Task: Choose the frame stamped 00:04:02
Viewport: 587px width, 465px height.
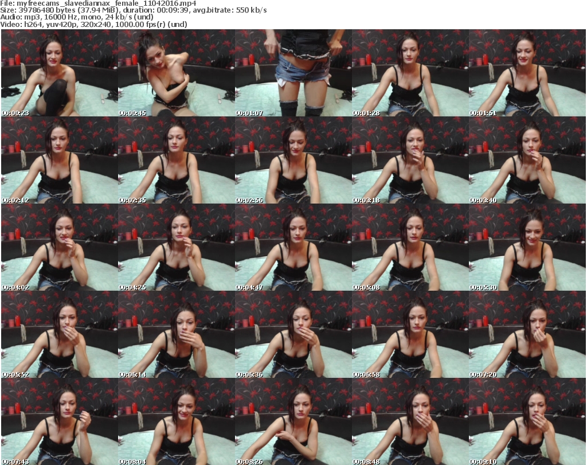Action: [x=60, y=248]
